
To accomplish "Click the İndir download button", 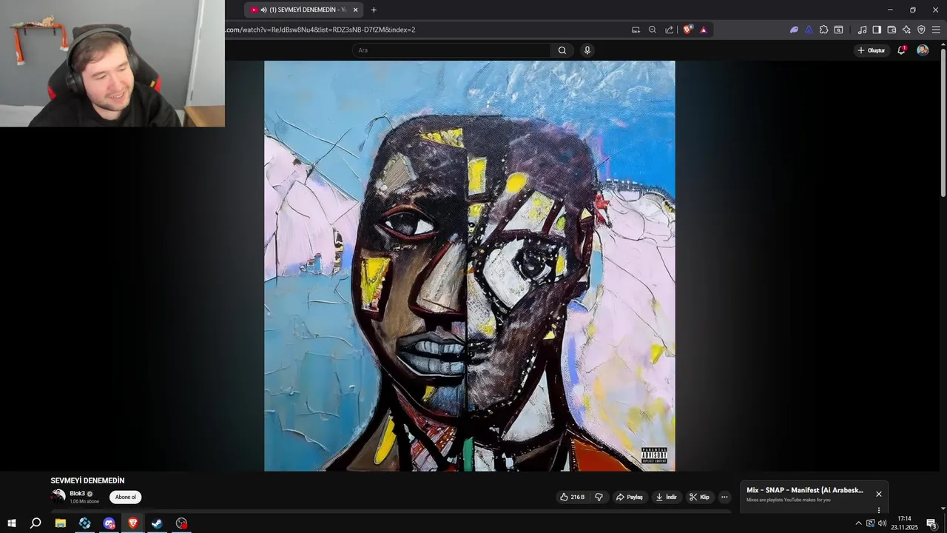I will 667,497.
